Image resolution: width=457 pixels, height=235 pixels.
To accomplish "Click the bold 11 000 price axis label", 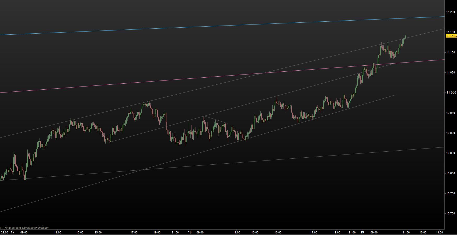I will click(x=451, y=92).
